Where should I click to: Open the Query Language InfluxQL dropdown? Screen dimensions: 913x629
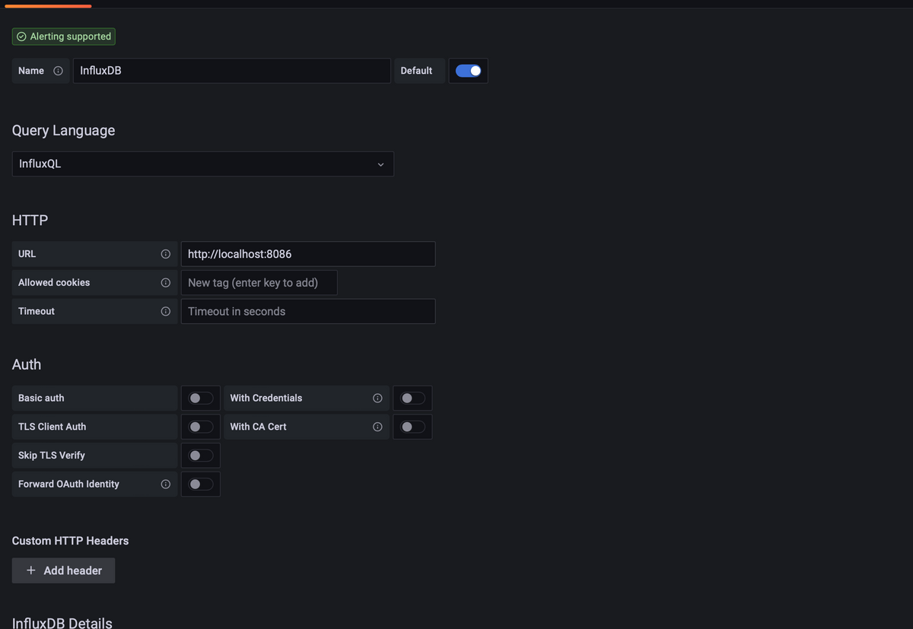(x=203, y=164)
